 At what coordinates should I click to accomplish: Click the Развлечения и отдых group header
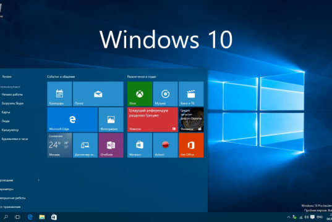142,76
